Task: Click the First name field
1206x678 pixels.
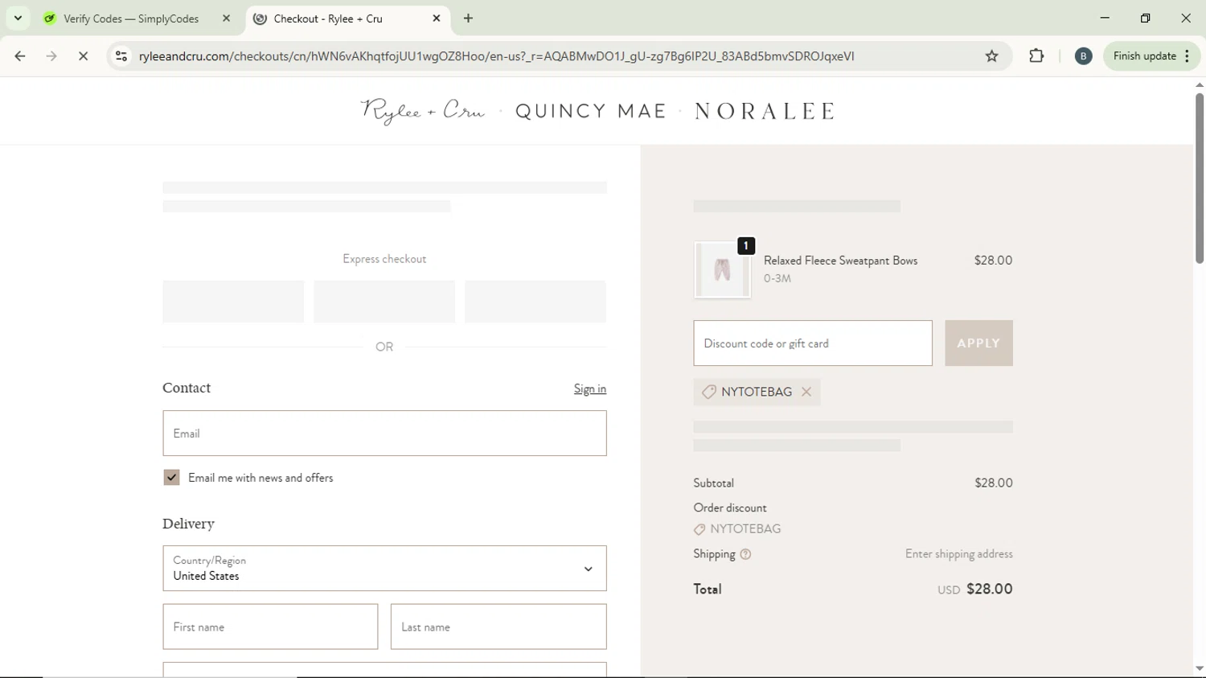Action: [270, 627]
